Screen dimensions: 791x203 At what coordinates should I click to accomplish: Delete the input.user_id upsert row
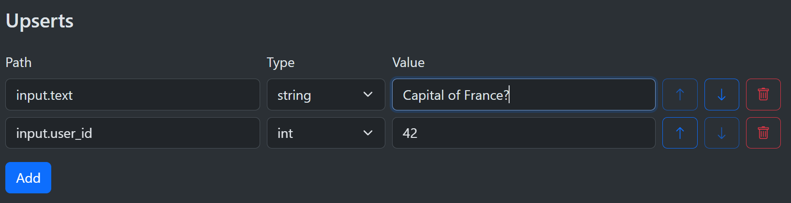763,133
